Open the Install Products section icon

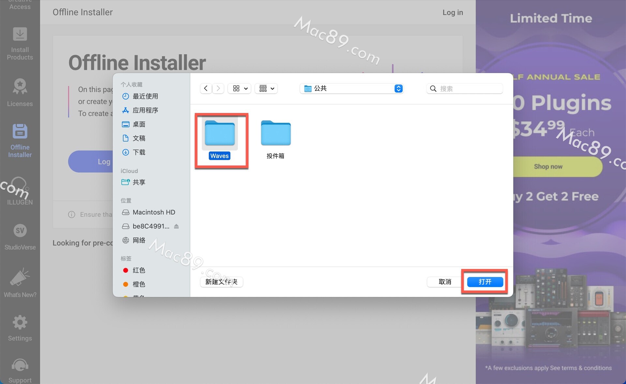point(20,34)
